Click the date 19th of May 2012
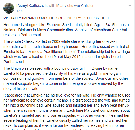Image resolution: width=135 pixels, height=130 pixels. 66,57
